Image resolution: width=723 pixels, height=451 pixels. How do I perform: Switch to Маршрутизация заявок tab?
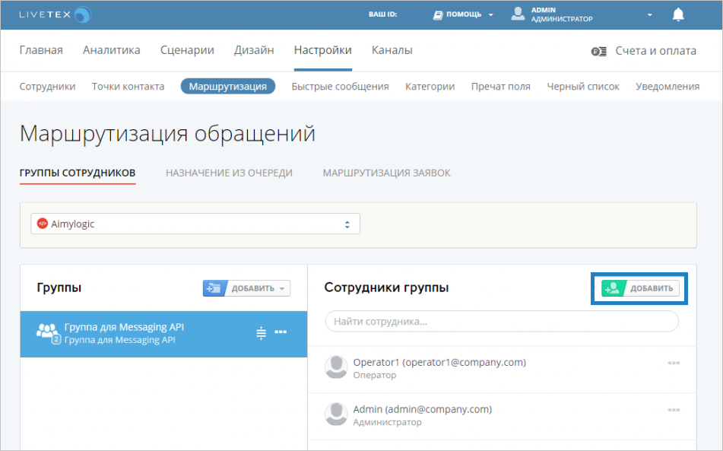(386, 173)
